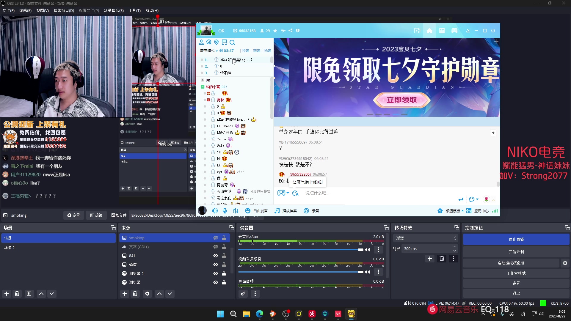
Task: Open 设置 properties button in source toolbar
Action: pyautogui.click(x=73, y=215)
